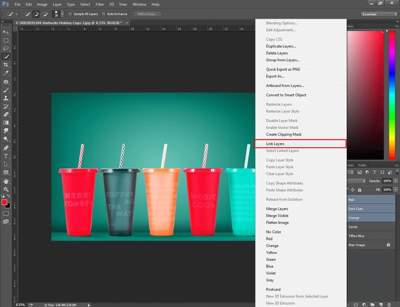Open the layer blend mode dropdown
Viewport: 400px width, 307px height.
357,181
